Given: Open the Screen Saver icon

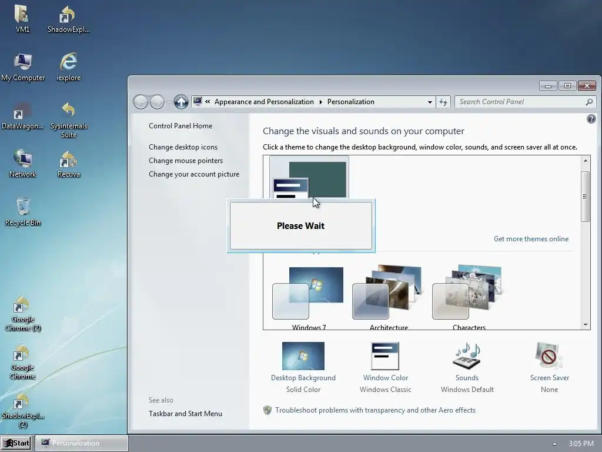Looking at the screenshot, I should click(549, 356).
